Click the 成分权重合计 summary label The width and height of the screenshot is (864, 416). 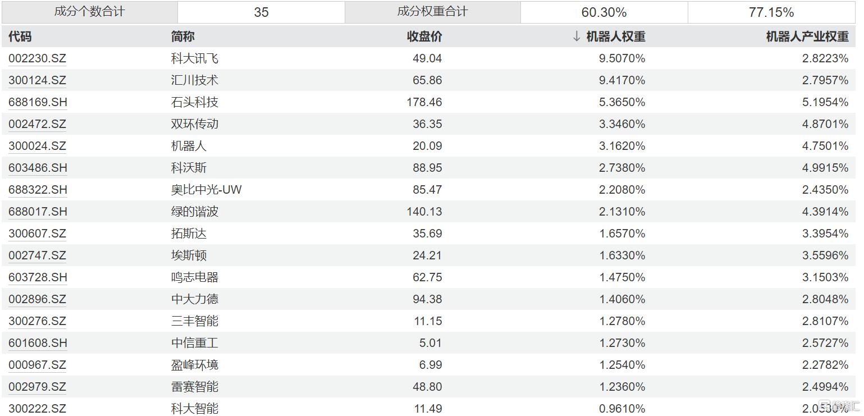[432, 12]
